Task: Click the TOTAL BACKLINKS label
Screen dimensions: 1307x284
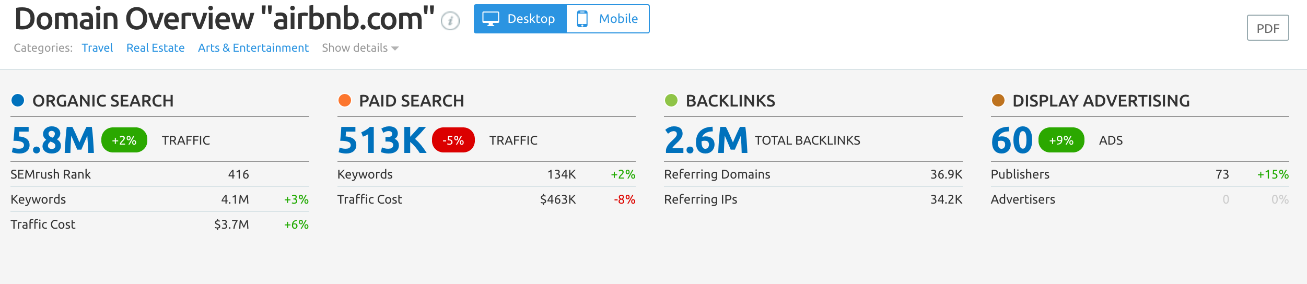Action: [808, 140]
